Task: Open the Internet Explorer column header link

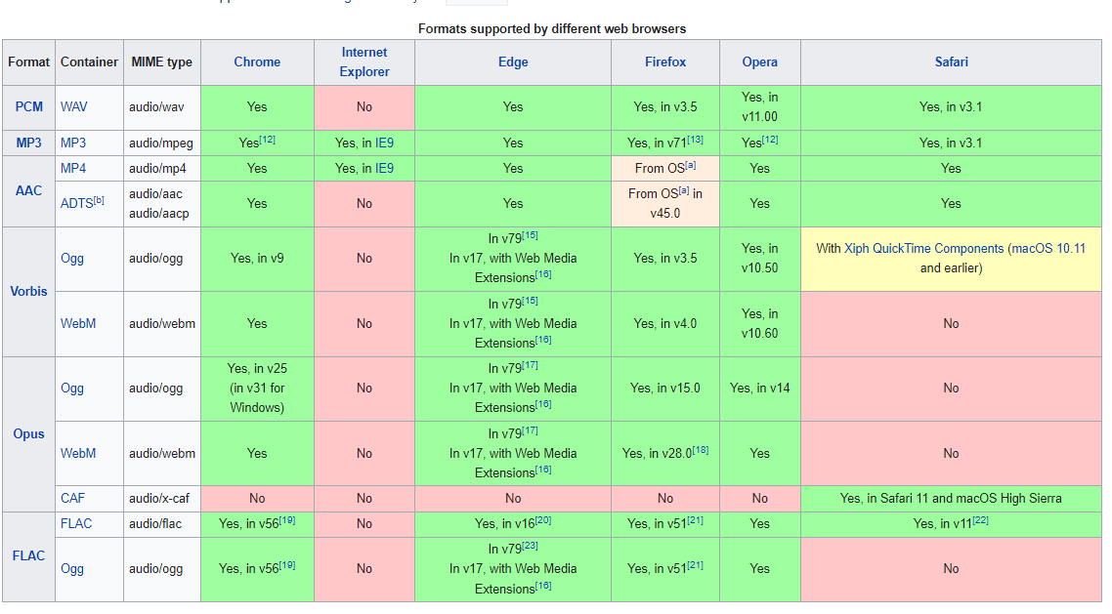Action: pos(364,62)
